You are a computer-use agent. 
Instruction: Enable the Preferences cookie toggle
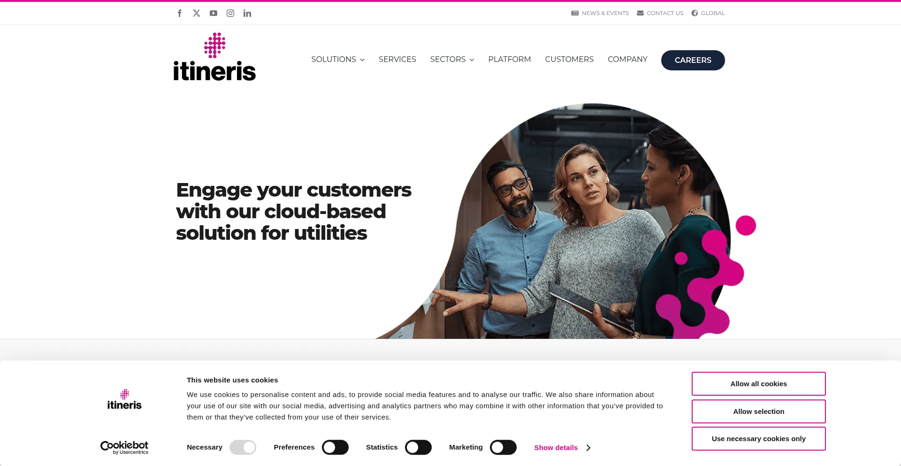pyautogui.click(x=335, y=447)
